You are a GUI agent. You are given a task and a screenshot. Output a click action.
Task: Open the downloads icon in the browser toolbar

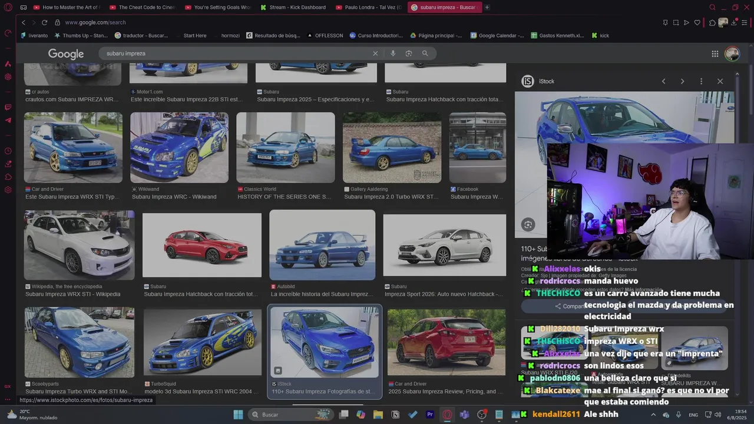tap(733, 22)
